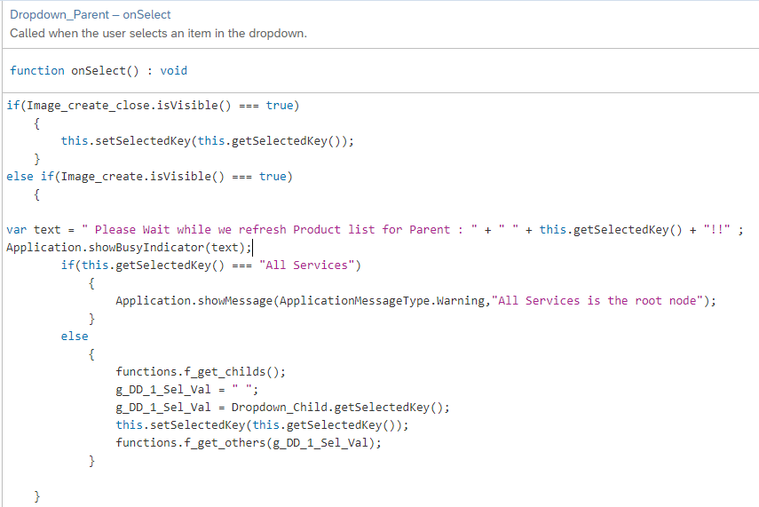Viewport: 759px width, 507px height.
Task: Click the functions.f_get_childs() call
Action: (x=201, y=372)
